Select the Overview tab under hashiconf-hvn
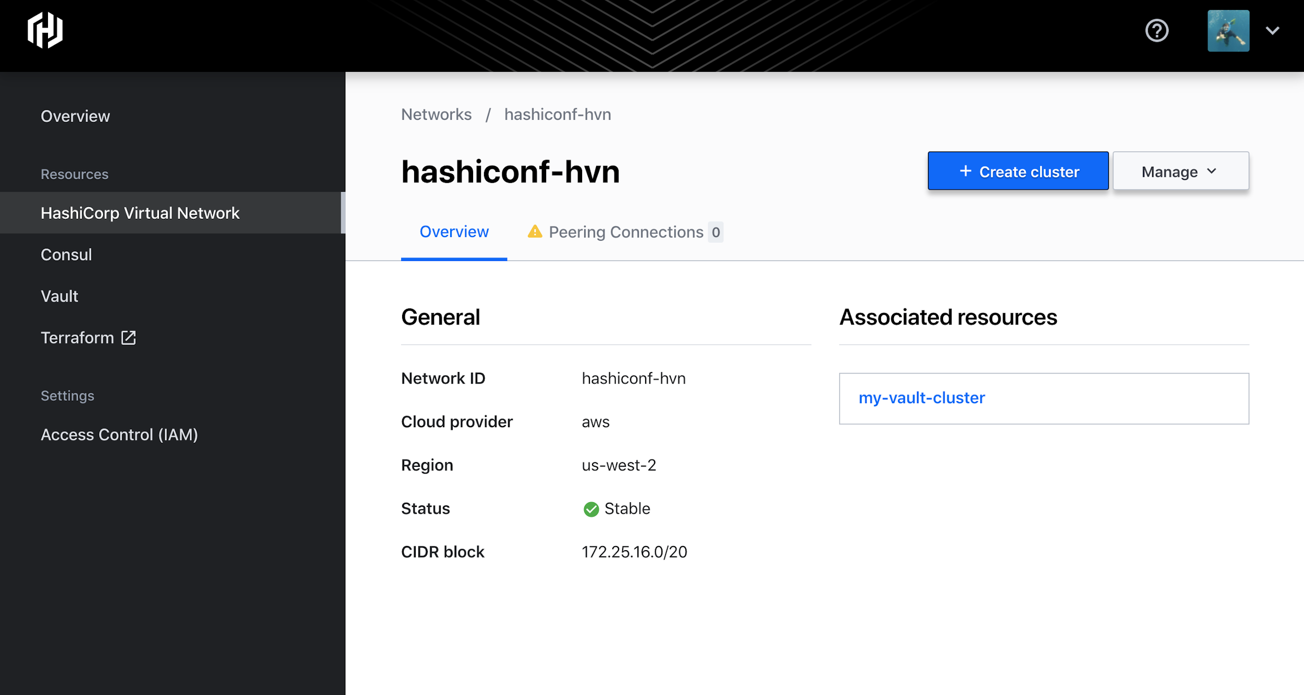 (454, 231)
